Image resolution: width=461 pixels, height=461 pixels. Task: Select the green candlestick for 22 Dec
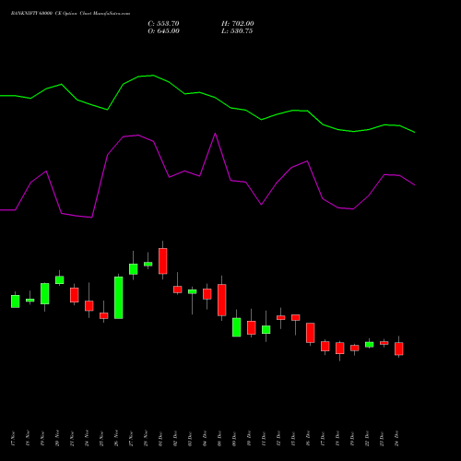coord(370,345)
